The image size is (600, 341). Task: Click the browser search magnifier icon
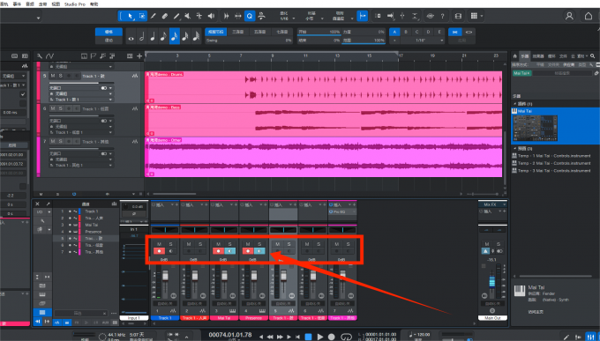(593, 56)
